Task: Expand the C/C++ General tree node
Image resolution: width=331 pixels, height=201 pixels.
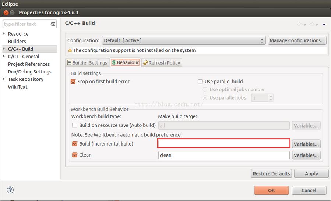Action: point(4,56)
